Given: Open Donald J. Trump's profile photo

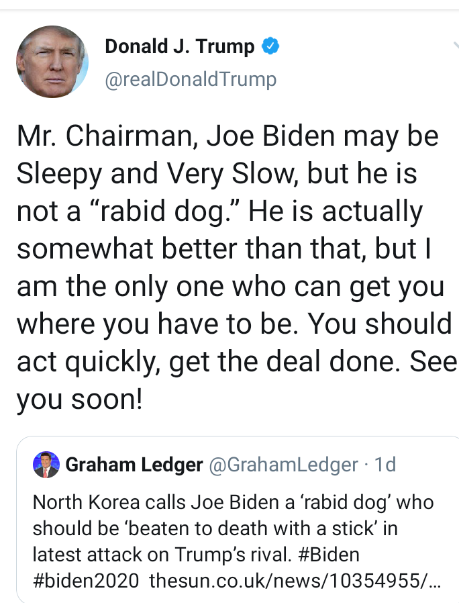Looking at the screenshot, I should [x=52, y=62].
